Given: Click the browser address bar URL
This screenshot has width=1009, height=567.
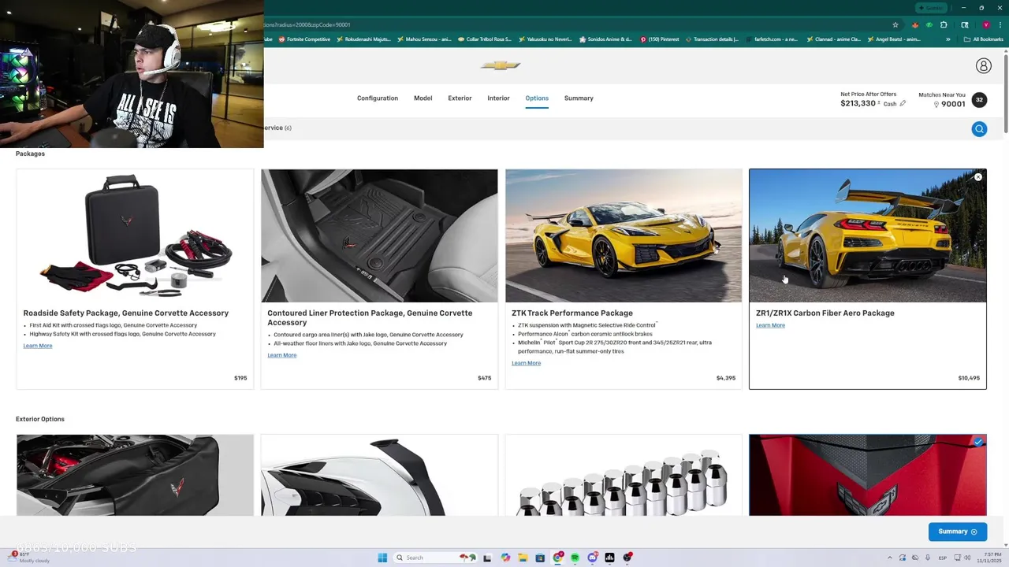Looking at the screenshot, I should [x=308, y=24].
